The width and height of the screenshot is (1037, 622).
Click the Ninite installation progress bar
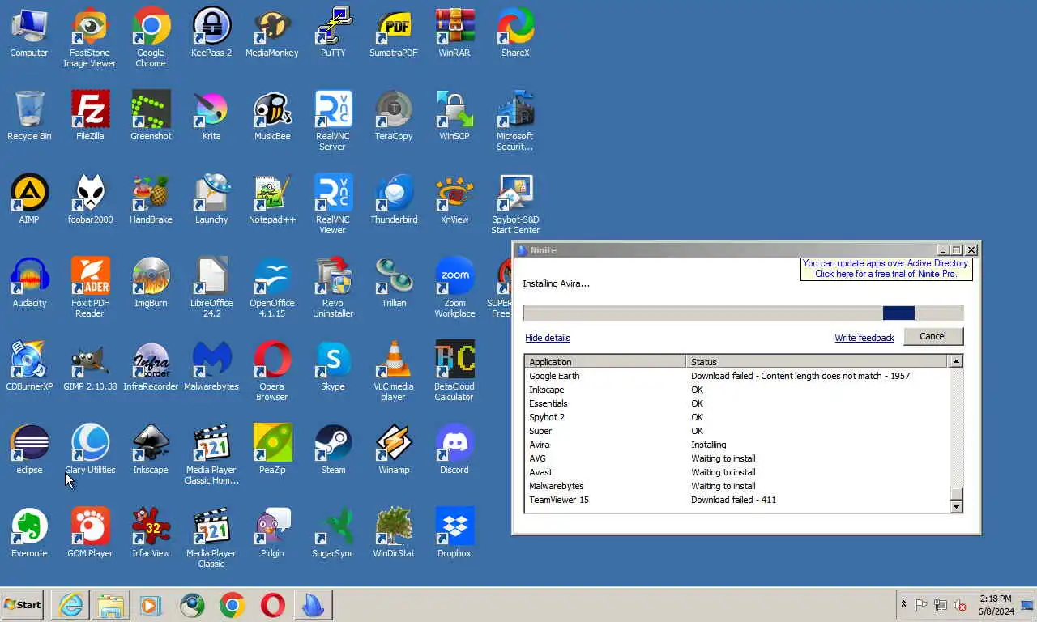tap(743, 313)
